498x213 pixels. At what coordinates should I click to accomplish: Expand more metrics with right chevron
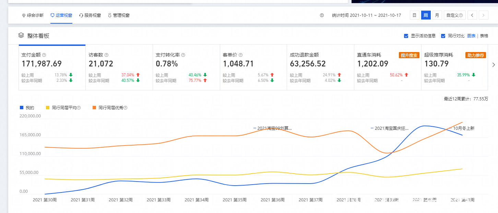(493, 65)
